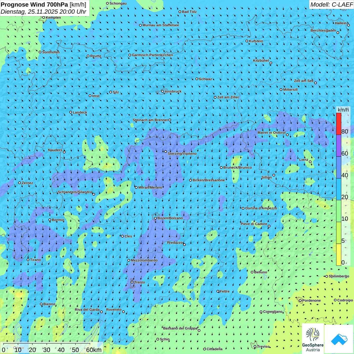
Task: Click the 'Kufstein' label
Action: click(256, 41)
